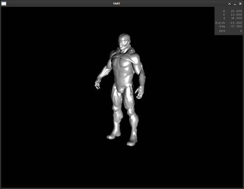Select the X value 29.000
244x189 pixels.
click(236, 11)
